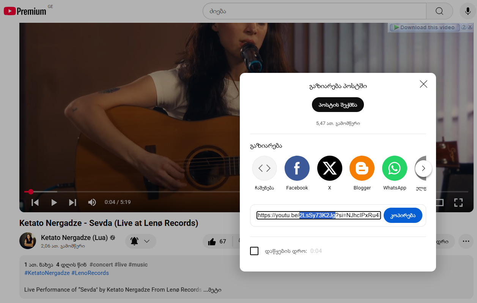The width and height of the screenshot is (477, 303).
Task: Share video to Facebook
Action: [297, 173]
